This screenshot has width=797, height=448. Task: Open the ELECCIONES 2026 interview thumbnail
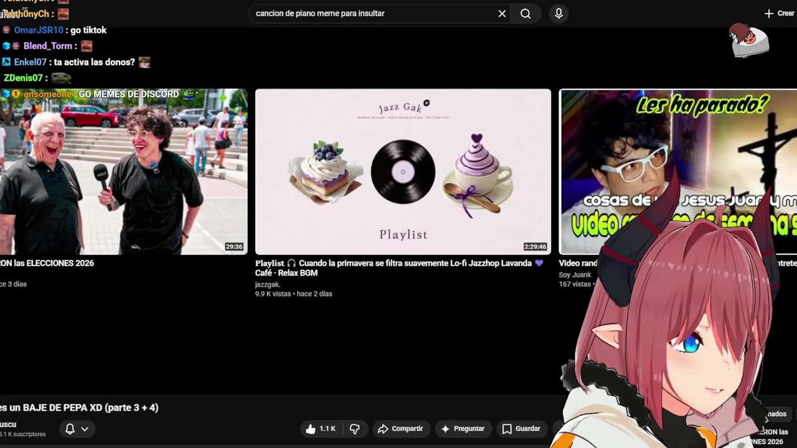(123, 172)
